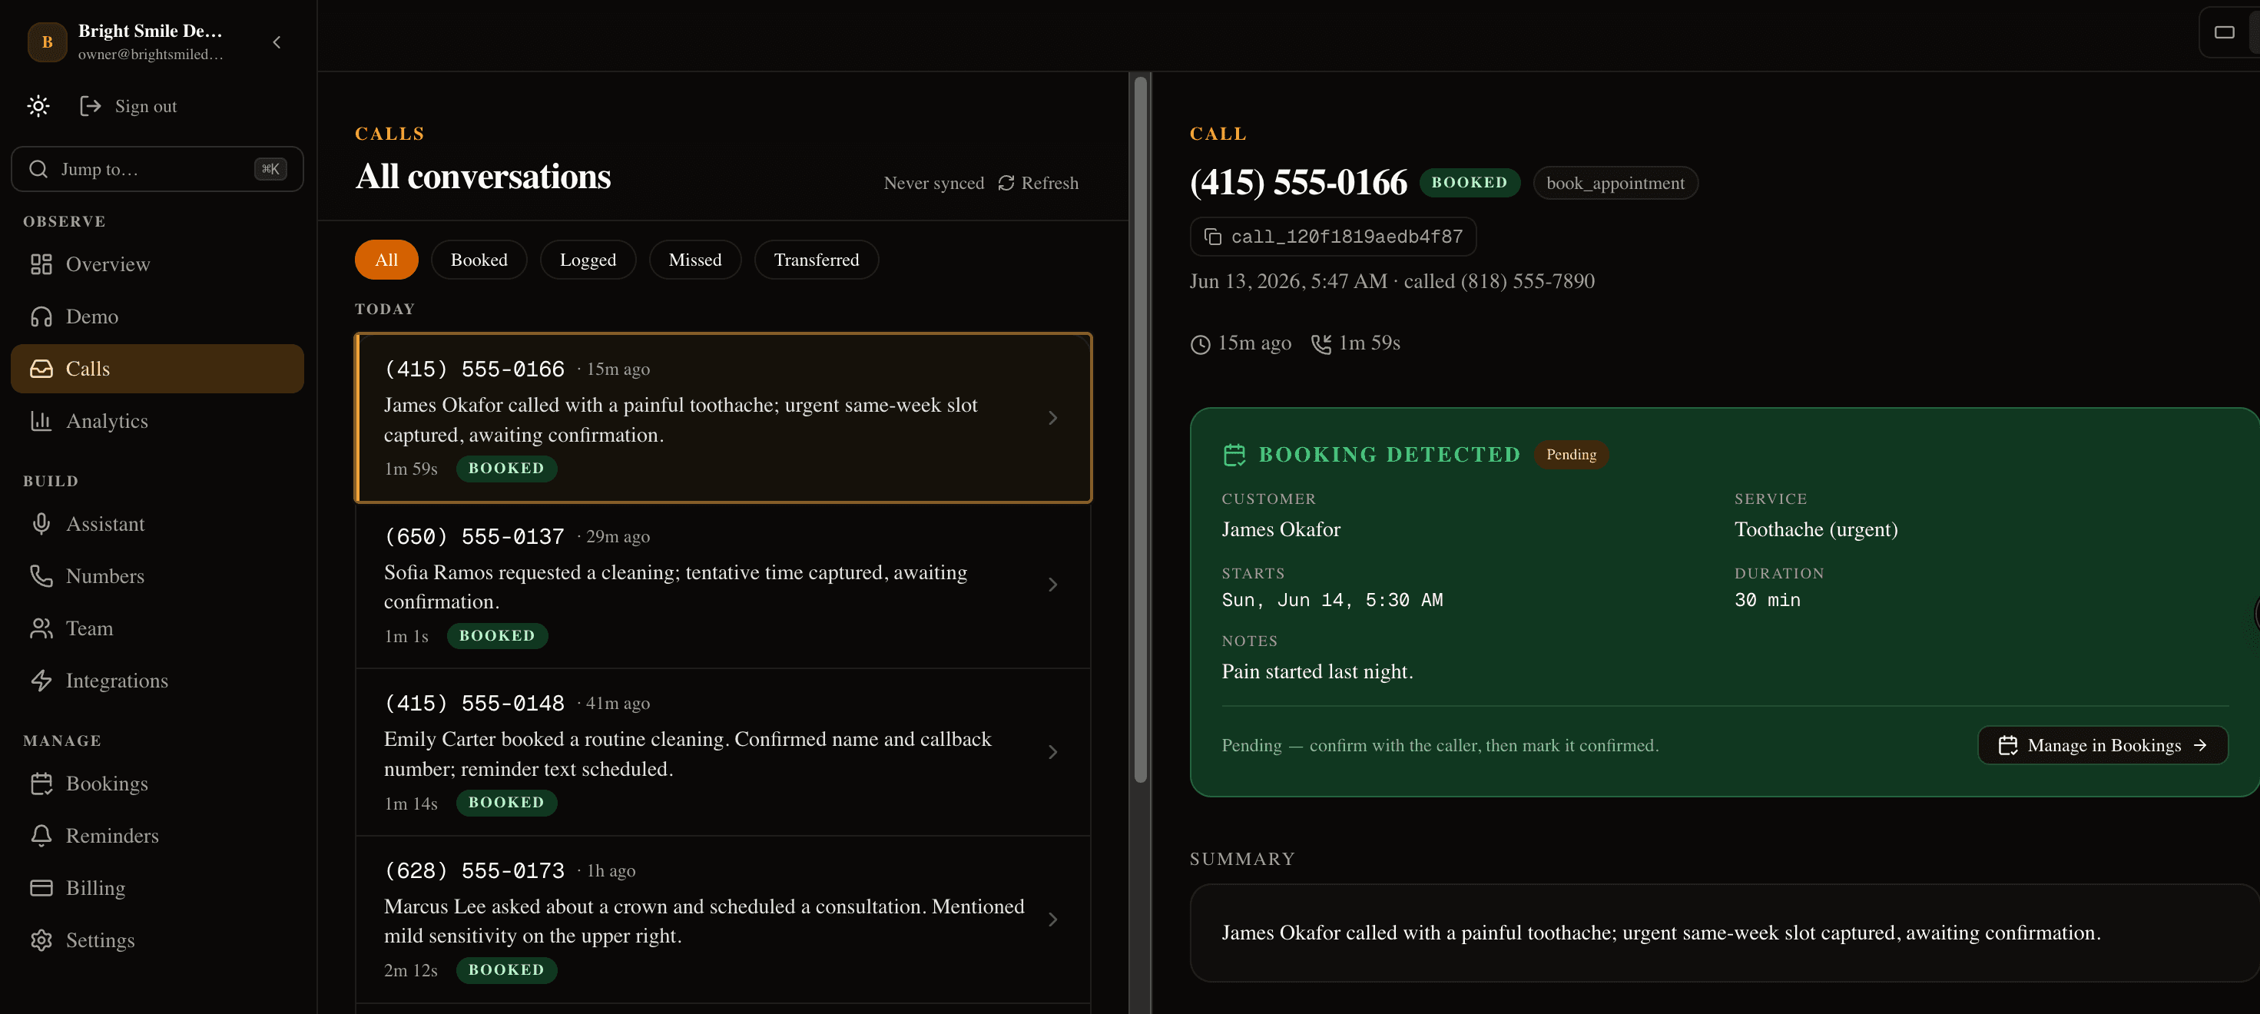Click the Reminders bell icon
The height and width of the screenshot is (1014, 2260).
41,836
